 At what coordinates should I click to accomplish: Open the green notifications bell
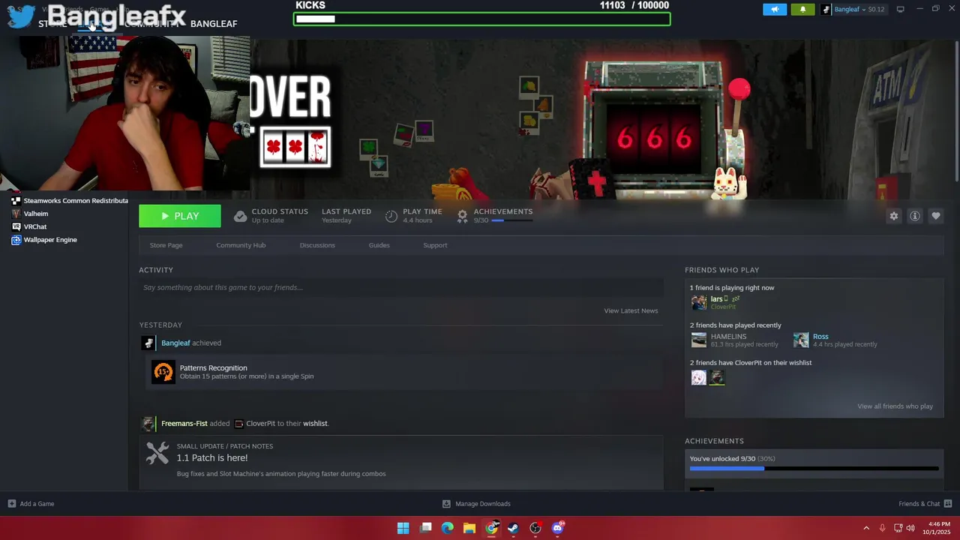click(802, 9)
